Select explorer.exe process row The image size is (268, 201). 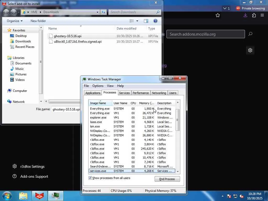(x=132, y=118)
